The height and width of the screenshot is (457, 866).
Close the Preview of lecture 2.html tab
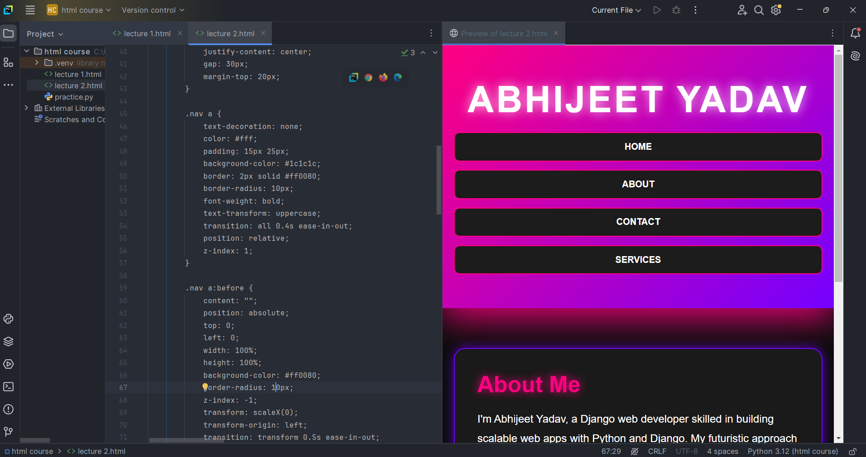(x=556, y=33)
